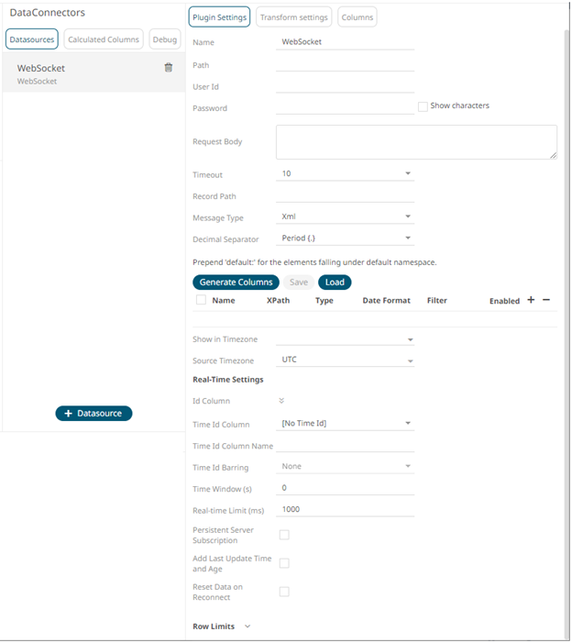Tick the select-all columns checkbox
Image resolution: width=572 pixels, height=643 pixels.
[x=201, y=300]
